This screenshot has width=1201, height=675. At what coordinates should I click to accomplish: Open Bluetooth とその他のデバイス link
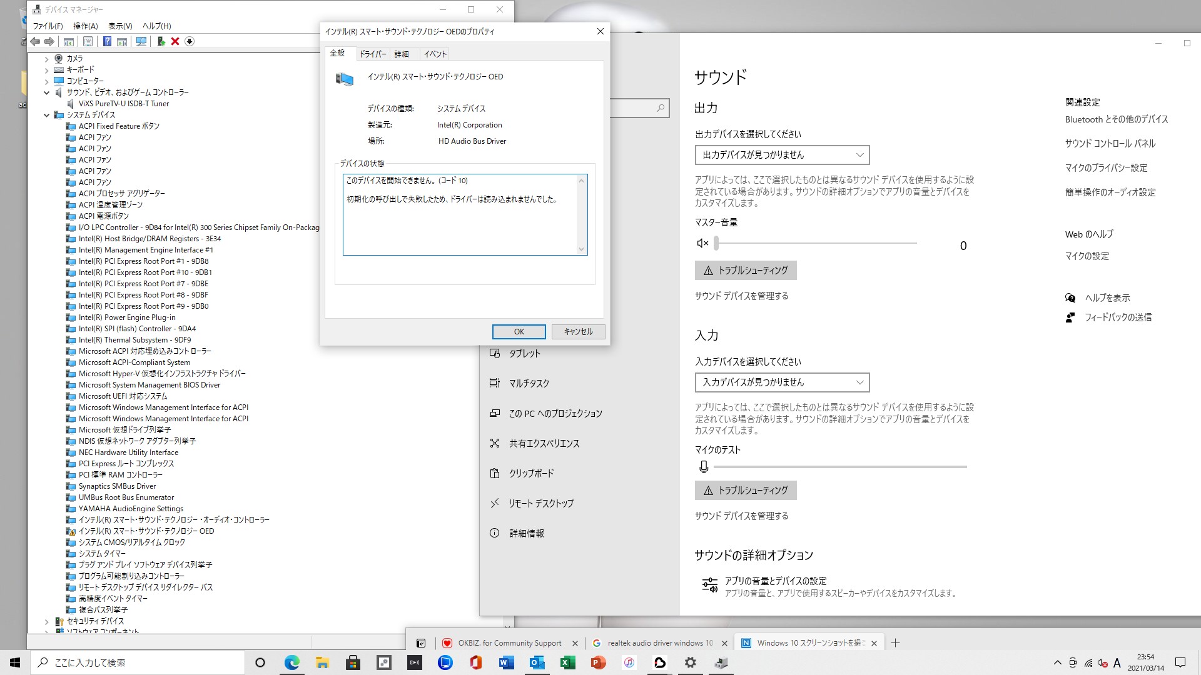click(x=1117, y=119)
